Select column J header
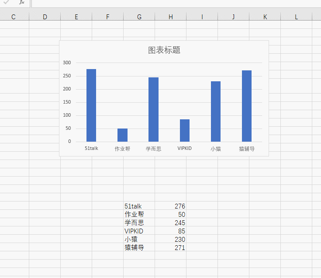This screenshot has width=321, height=278. pyautogui.click(x=233, y=17)
